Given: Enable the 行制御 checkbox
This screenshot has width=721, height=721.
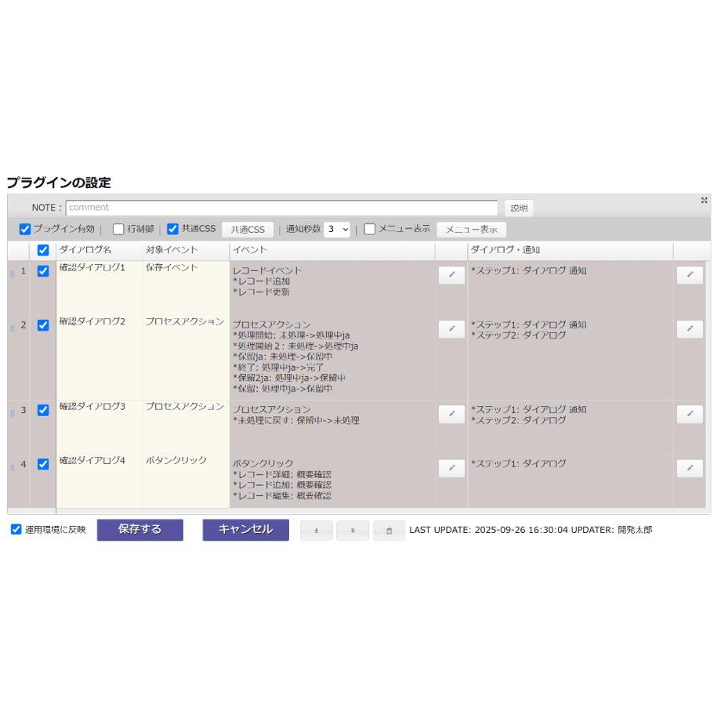Looking at the screenshot, I should 118,229.
